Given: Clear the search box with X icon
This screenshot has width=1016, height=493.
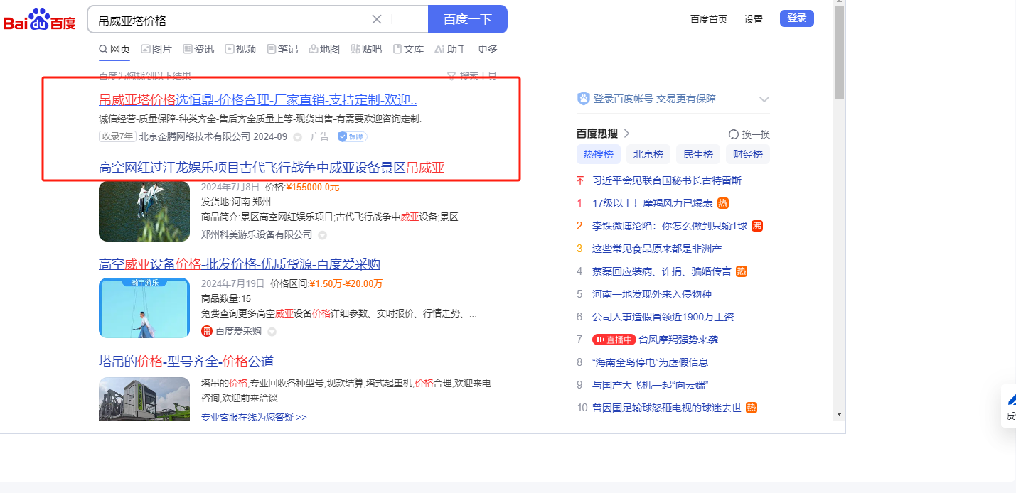Looking at the screenshot, I should (x=377, y=19).
